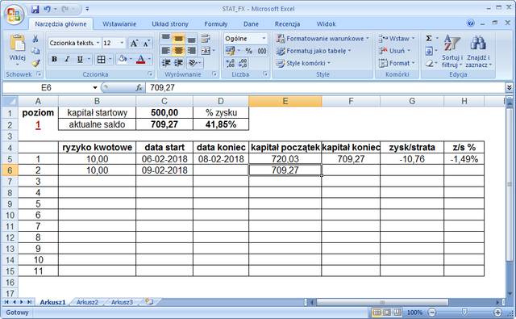This screenshot has height=319, width=516.
Task: Click the Office button logo
Action: (x=14, y=15)
